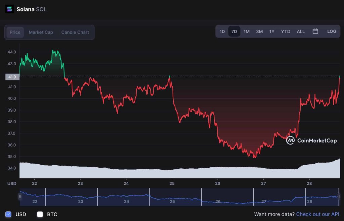Click the CoinMarketCap watermark logo
344x221 pixels.
[x=311, y=141]
